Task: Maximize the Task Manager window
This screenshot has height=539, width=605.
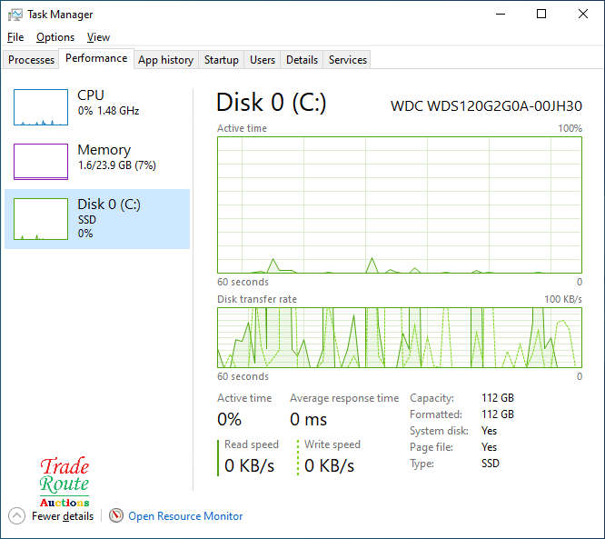Action: 541,15
